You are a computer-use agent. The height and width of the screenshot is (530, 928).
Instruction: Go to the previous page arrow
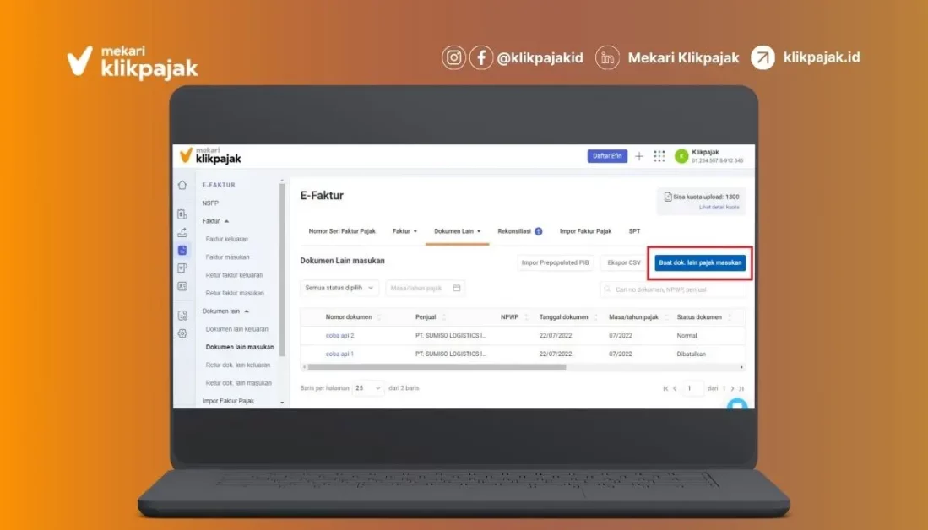(x=675, y=388)
